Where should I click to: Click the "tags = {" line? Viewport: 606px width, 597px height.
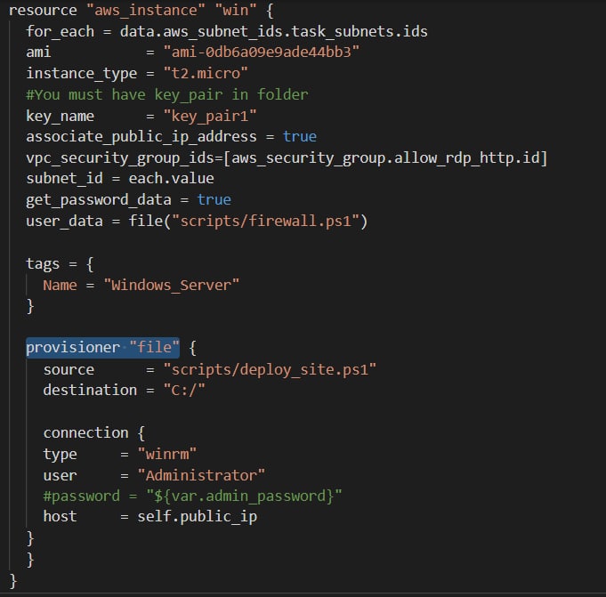60,264
